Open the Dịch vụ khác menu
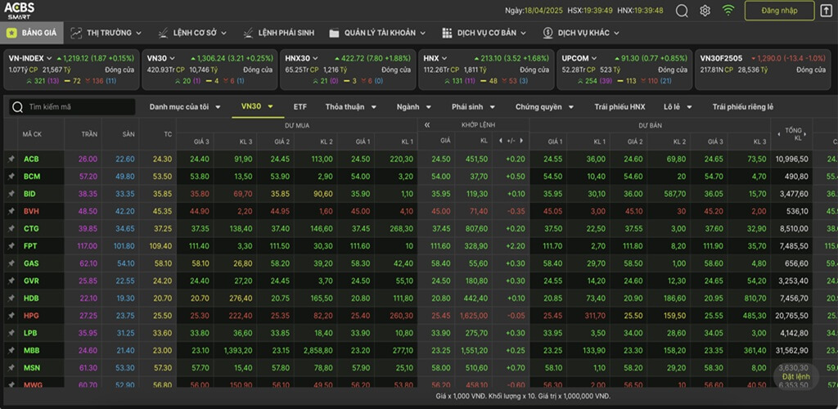This screenshot has height=409, width=838. 582,33
